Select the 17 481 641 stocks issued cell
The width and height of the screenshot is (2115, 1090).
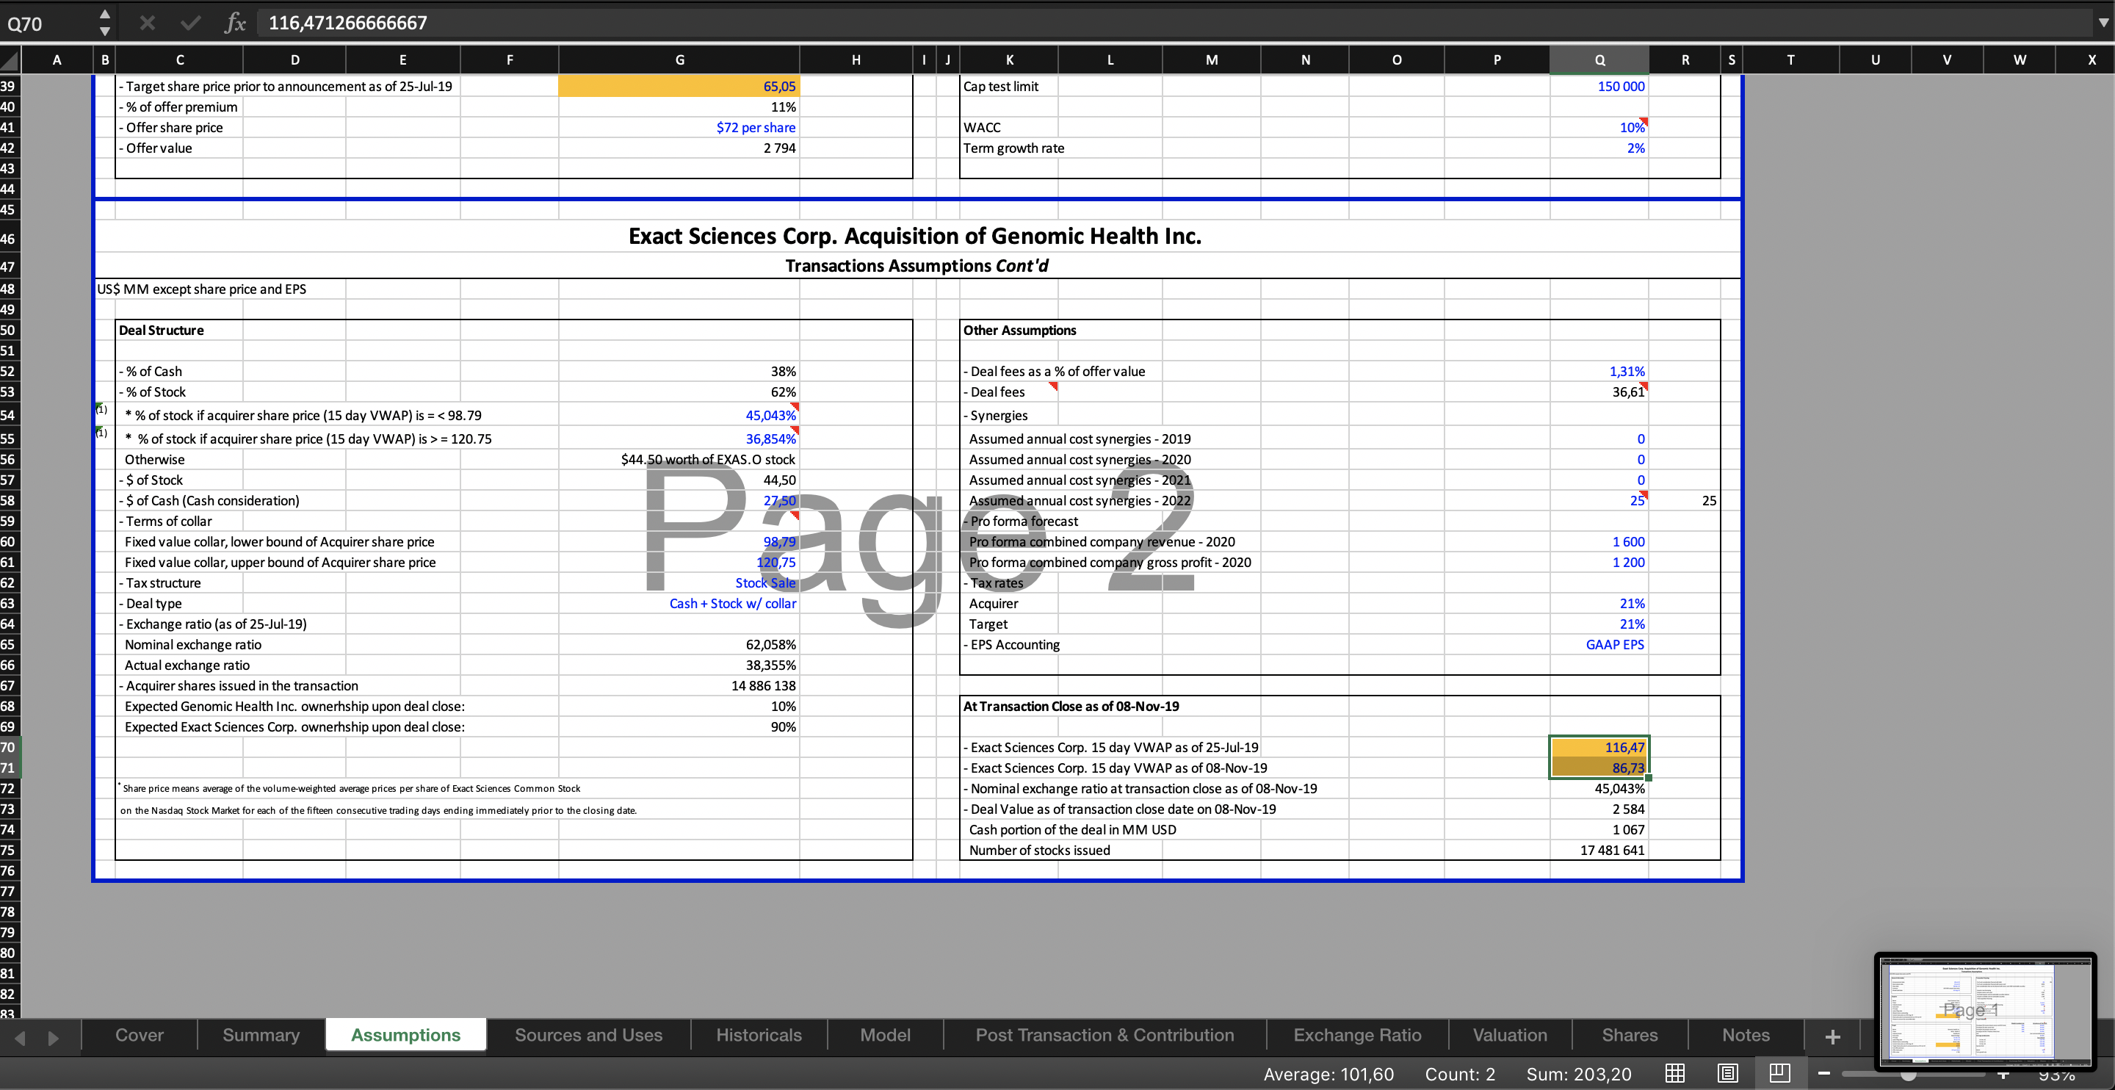(1599, 850)
